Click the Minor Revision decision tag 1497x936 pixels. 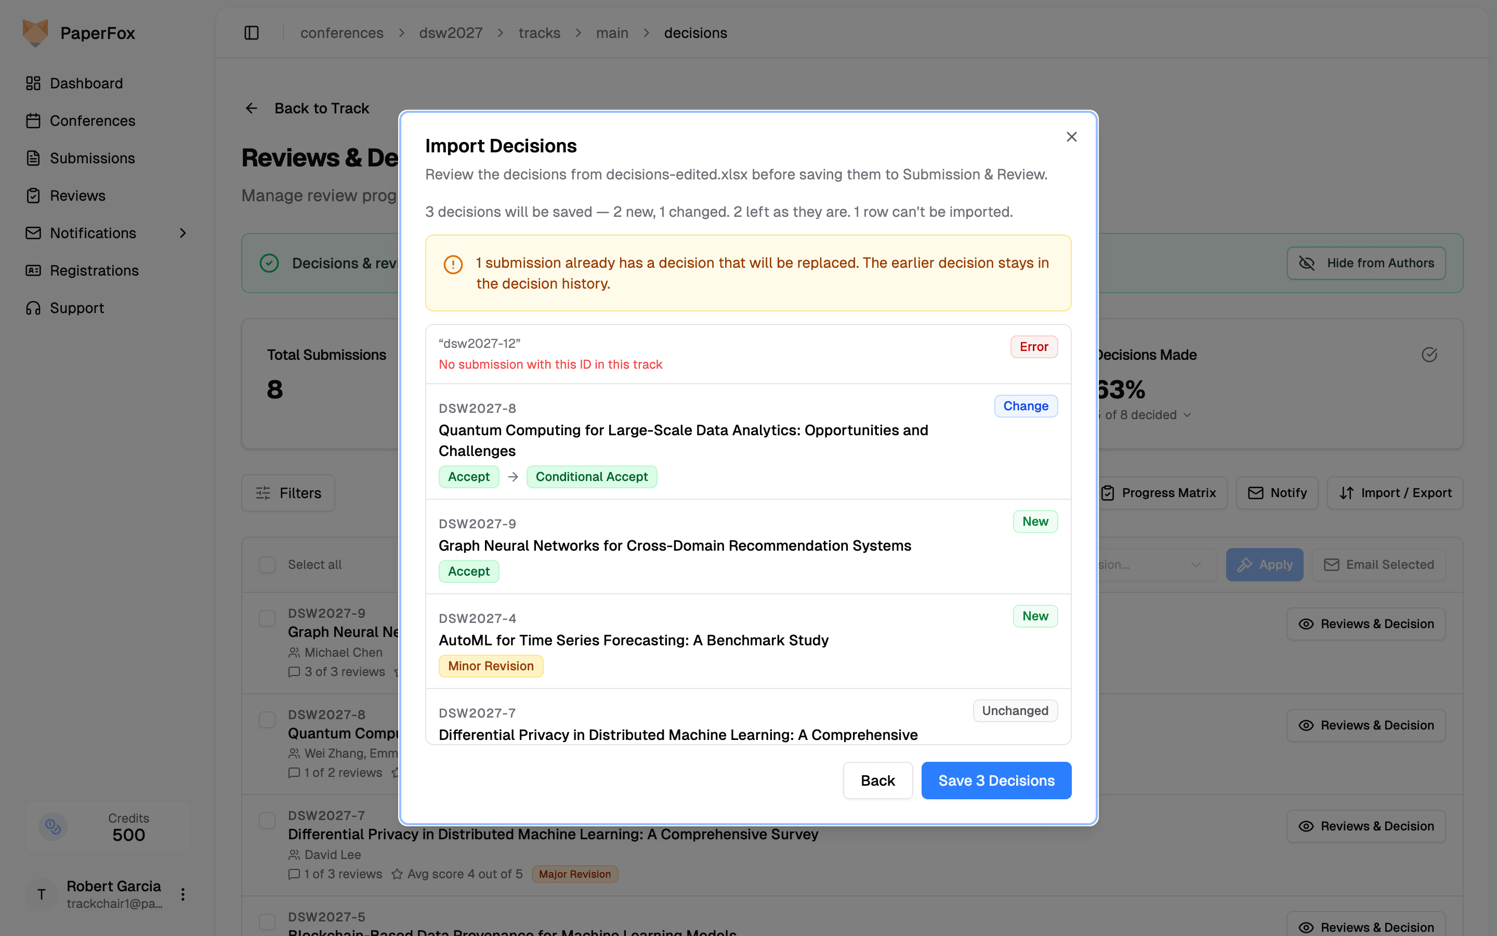491,666
